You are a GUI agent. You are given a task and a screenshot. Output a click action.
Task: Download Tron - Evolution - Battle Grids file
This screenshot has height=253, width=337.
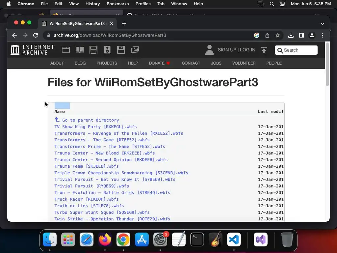(112, 192)
